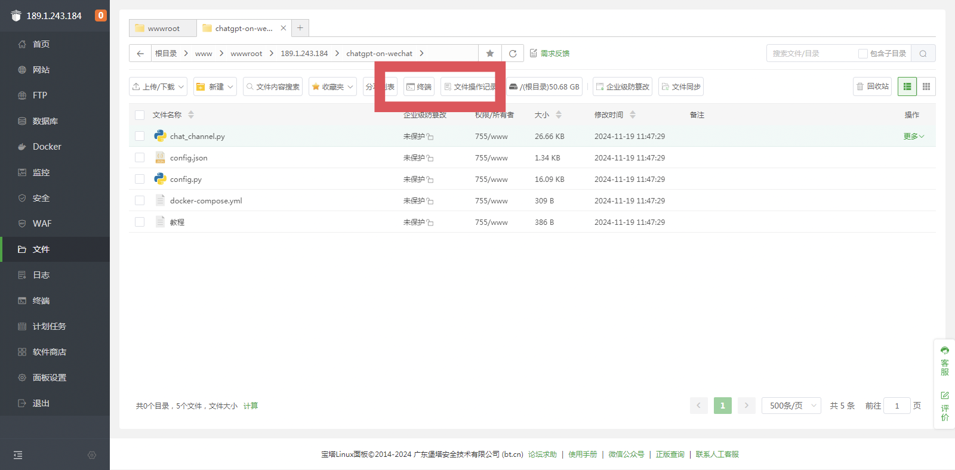Close the chatgpt-on-we... tab
Viewport: 955px width, 470px height.
click(x=284, y=28)
